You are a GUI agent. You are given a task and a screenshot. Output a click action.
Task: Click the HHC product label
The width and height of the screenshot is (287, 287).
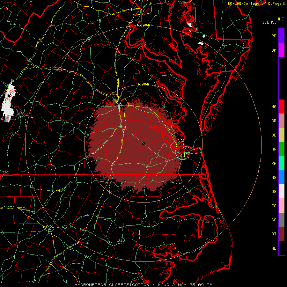pos(280,19)
